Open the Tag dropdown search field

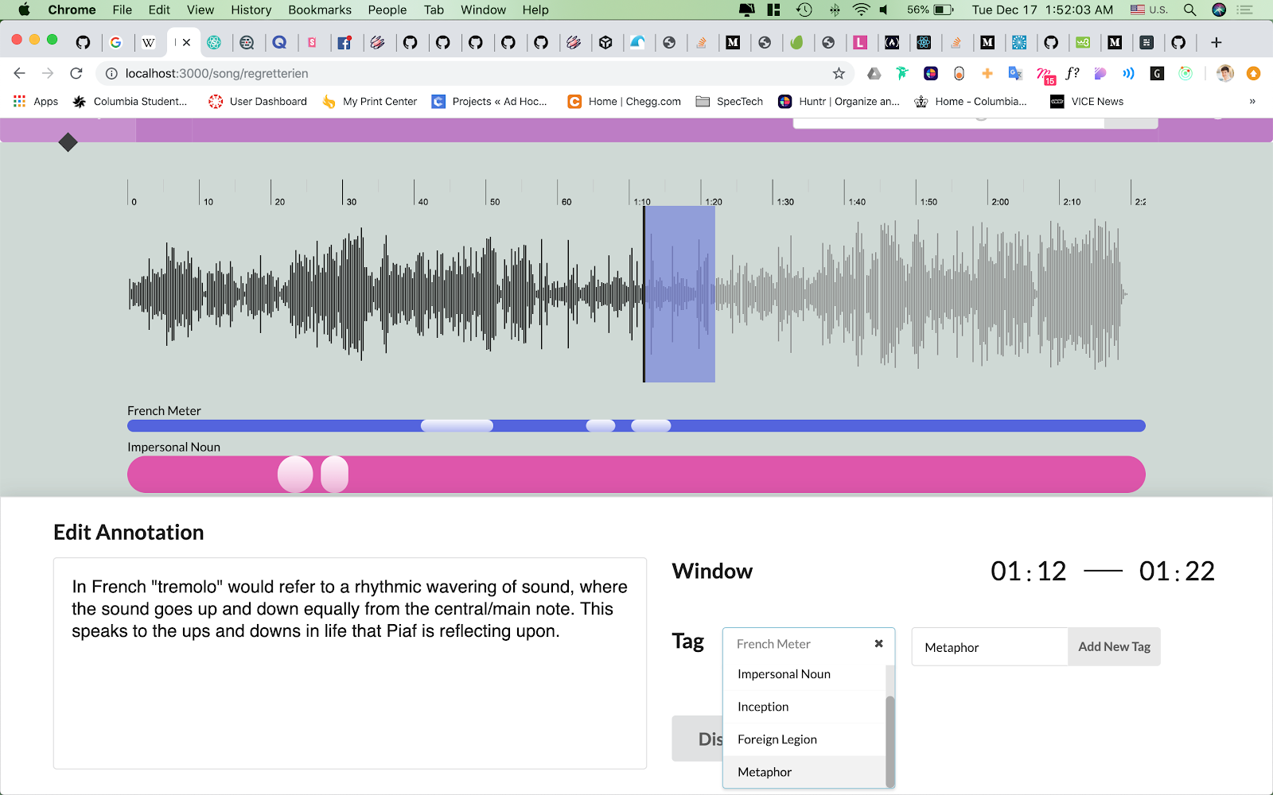808,644
